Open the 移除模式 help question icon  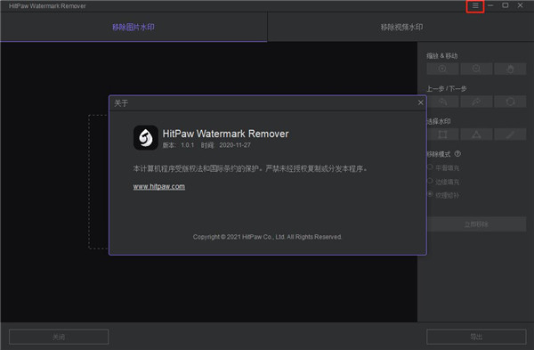coord(457,154)
